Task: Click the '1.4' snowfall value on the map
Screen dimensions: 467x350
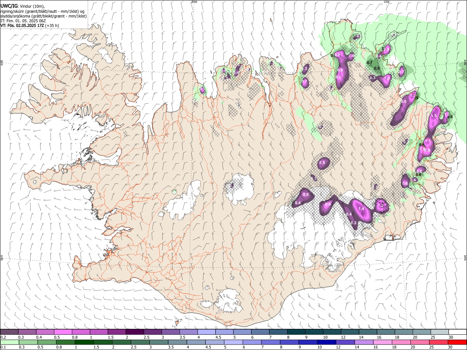Action: [362, 209]
